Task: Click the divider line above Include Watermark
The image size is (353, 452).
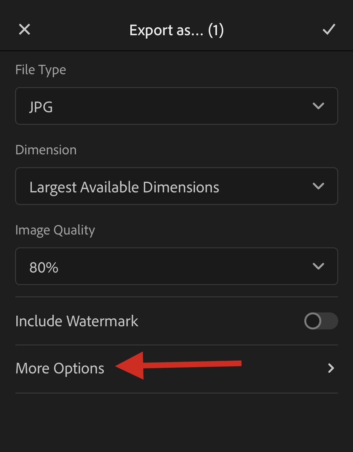Action: click(x=176, y=297)
